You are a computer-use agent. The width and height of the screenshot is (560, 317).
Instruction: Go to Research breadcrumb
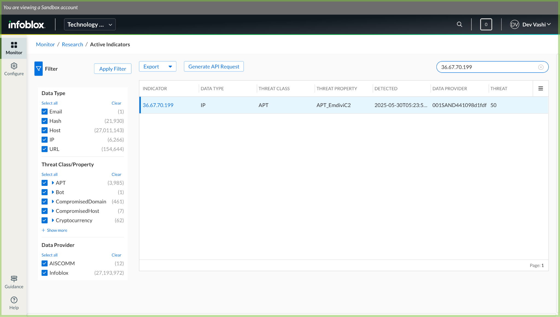72,44
